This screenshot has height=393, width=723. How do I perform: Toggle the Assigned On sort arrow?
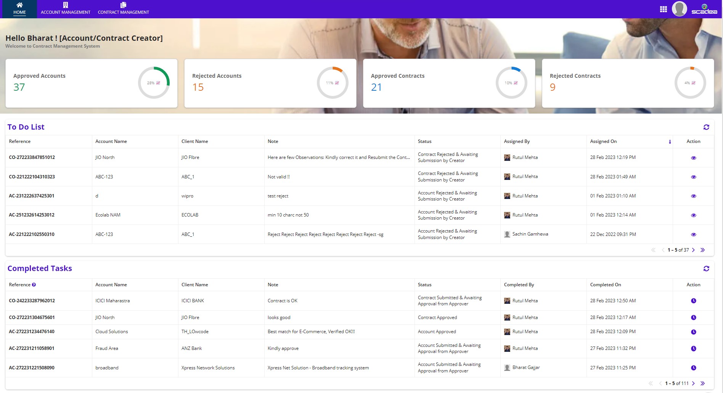tap(670, 141)
